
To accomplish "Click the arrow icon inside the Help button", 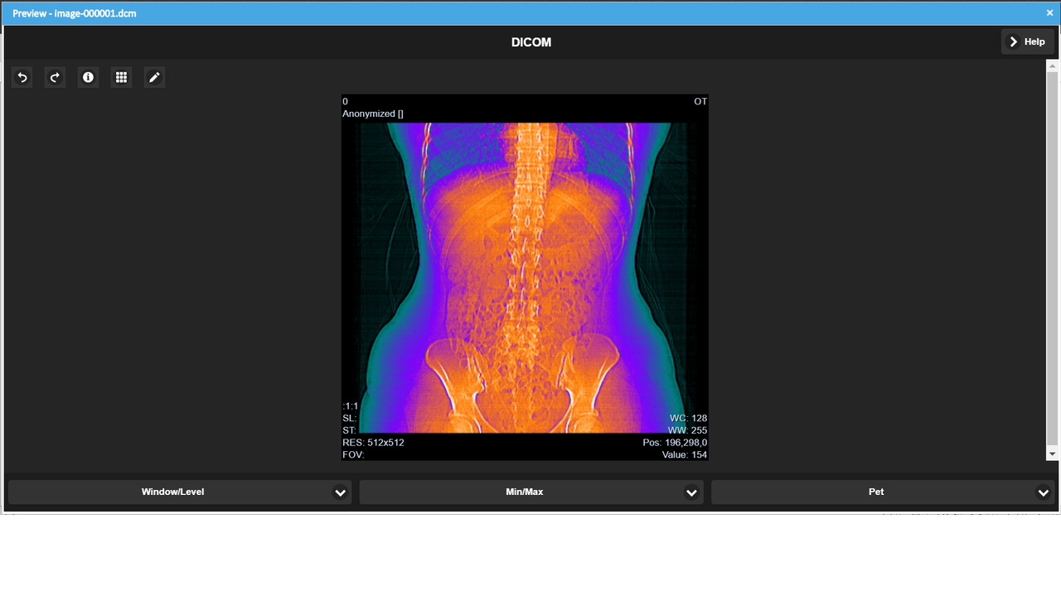I will coord(1014,41).
